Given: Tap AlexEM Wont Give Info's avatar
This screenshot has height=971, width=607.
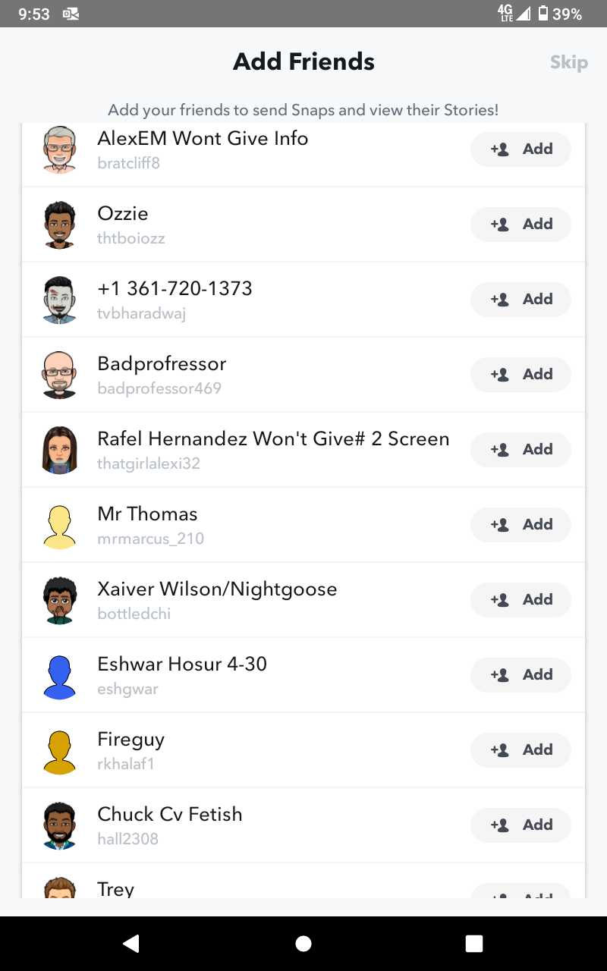Looking at the screenshot, I should 60,149.
